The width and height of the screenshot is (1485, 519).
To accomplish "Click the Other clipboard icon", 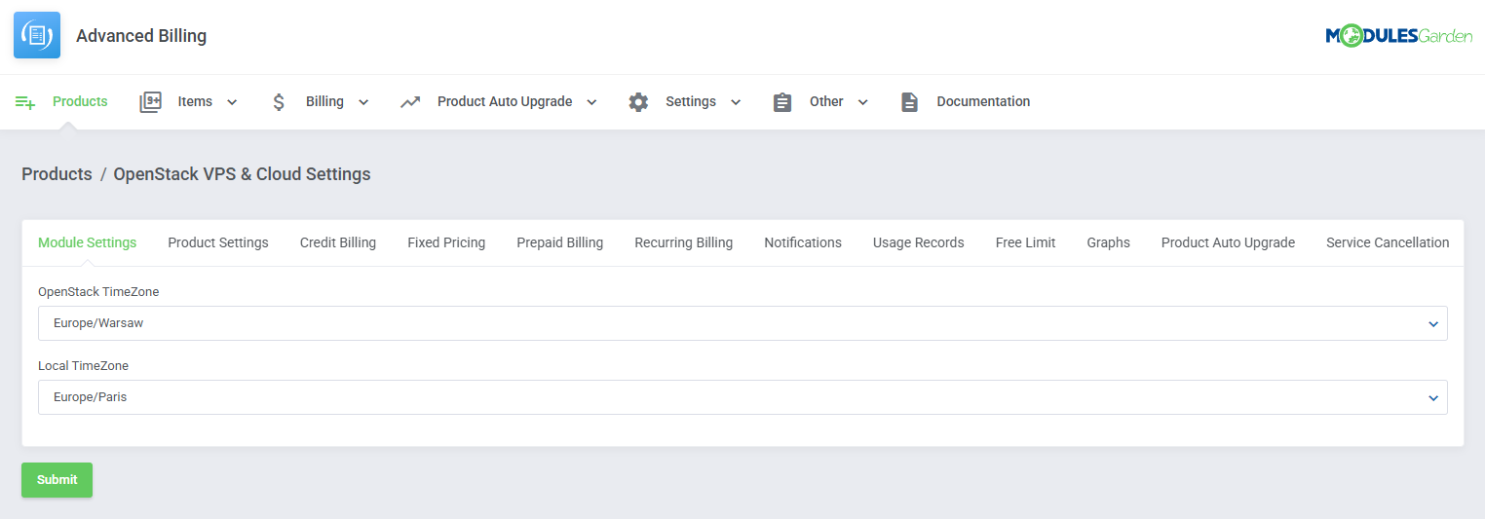I will tap(782, 102).
